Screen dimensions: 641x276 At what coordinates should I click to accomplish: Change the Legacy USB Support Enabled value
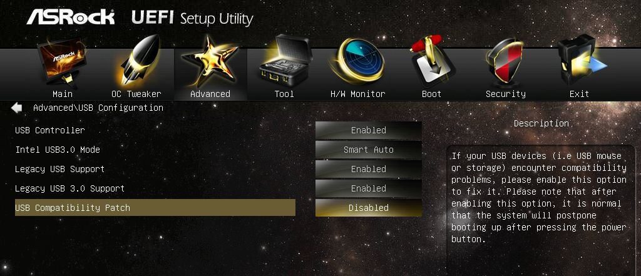click(368, 169)
